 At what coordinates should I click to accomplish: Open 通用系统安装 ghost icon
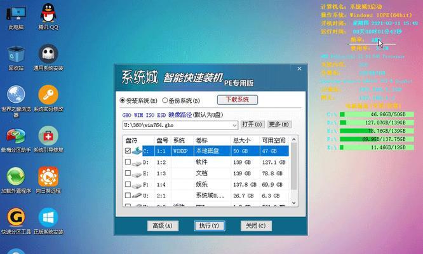tap(48, 58)
